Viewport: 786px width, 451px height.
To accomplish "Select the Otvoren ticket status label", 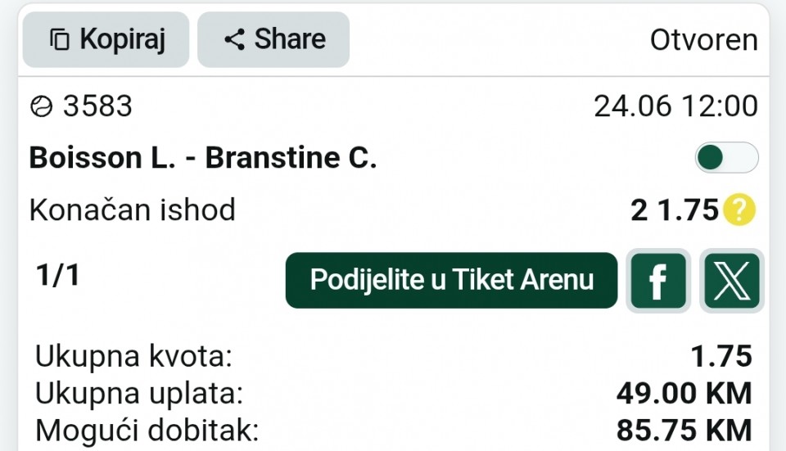I will click(x=704, y=40).
